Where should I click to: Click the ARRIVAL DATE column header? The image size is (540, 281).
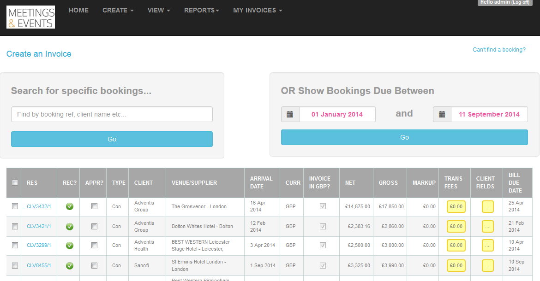click(x=261, y=183)
